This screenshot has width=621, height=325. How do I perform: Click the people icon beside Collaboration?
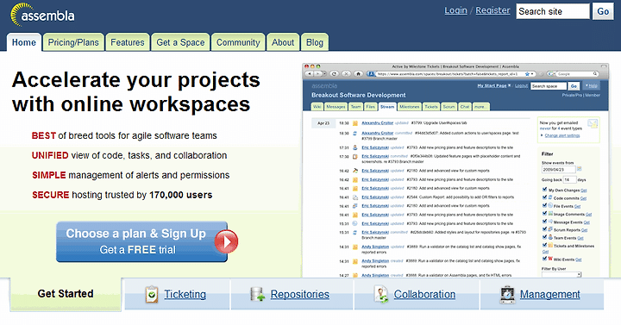(381, 295)
